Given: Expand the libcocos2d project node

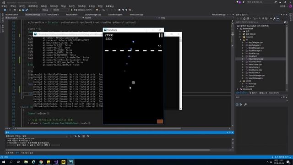Looking at the screenshot, I should click(238, 89).
